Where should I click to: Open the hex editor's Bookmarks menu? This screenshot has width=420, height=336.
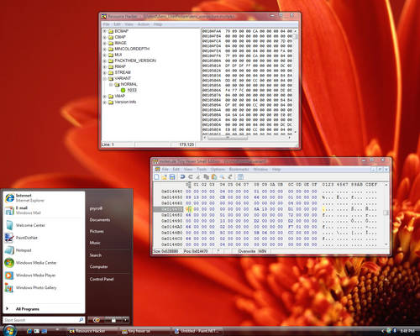coord(239,170)
